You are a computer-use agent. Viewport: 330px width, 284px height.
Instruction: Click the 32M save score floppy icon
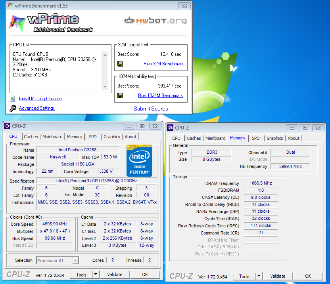click(x=120, y=64)
